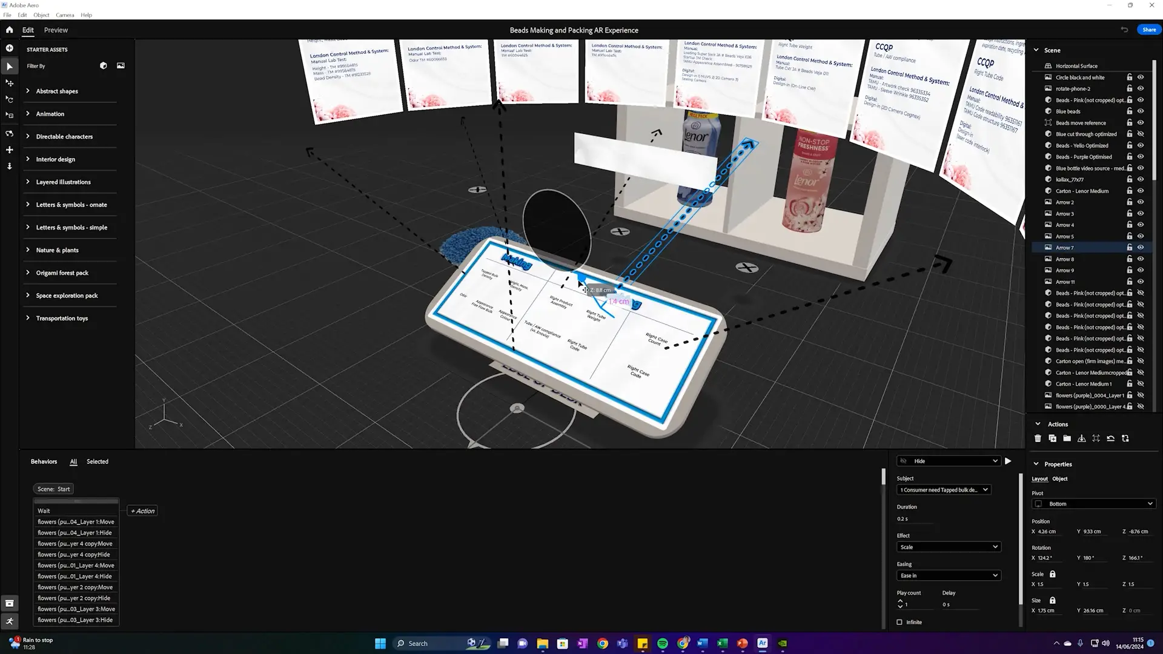Click the Duplicate icon in Actions panel
This screenshot has height=654, width=1163.
1052,438
